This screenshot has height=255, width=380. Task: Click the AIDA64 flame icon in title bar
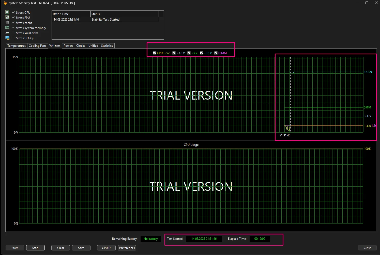tap(5, 3)
